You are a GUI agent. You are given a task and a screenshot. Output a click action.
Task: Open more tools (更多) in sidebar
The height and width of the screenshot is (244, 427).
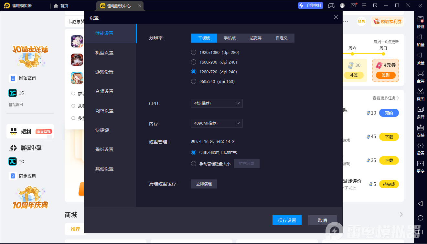[420, 167]
